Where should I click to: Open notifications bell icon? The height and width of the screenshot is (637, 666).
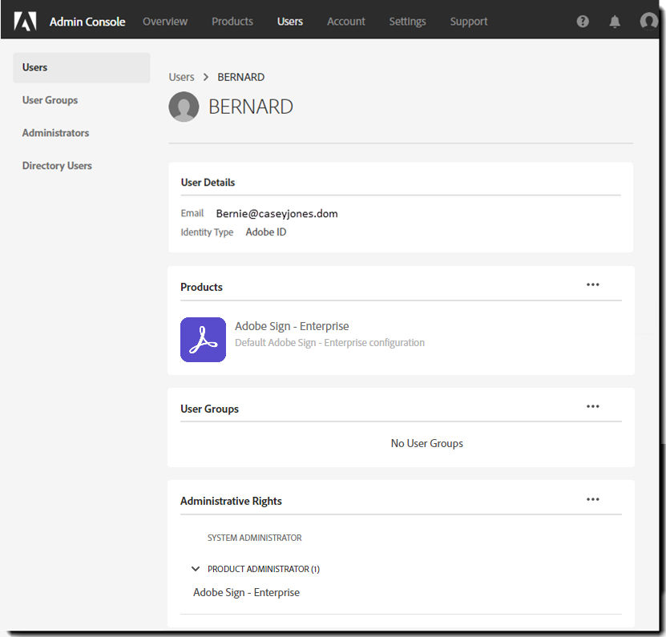615,21
